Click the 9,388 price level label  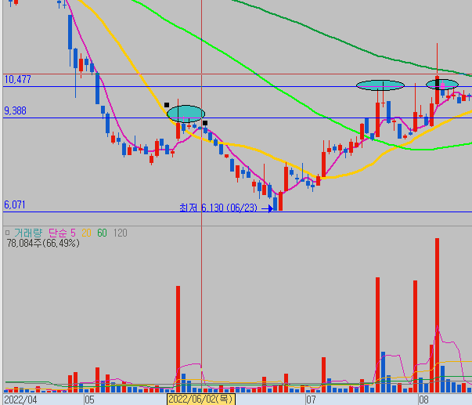point(15,111)
